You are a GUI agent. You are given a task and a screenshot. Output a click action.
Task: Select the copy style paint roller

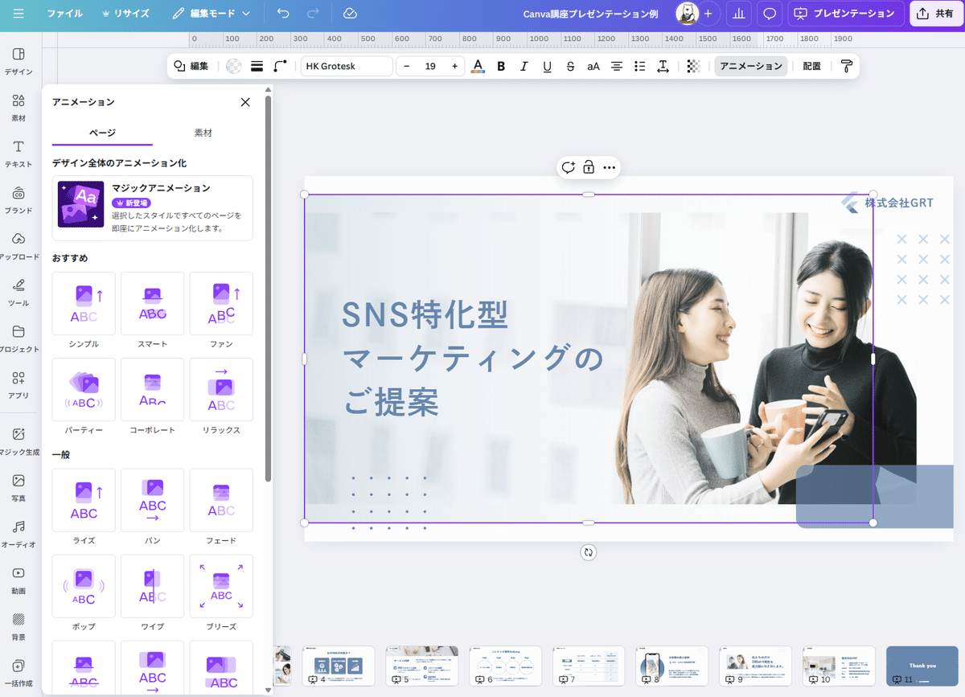click(x=846, y=67)
